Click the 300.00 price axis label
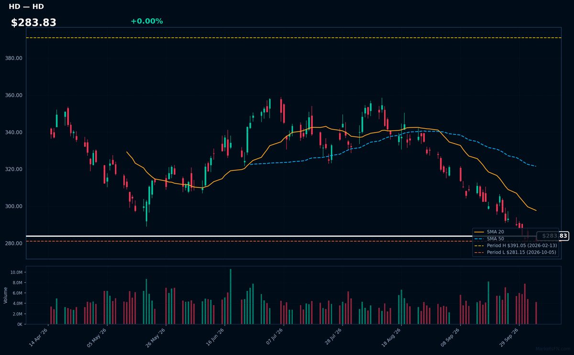 point(14,207)
